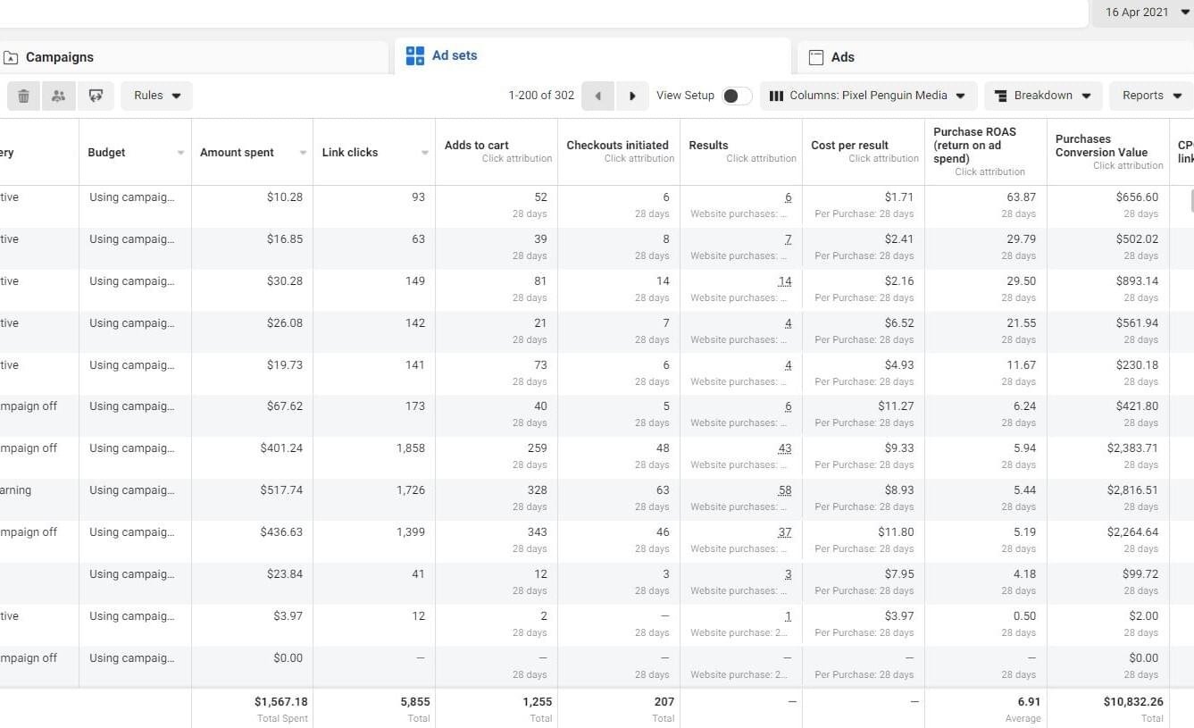Go to next page of results
The height and width of the screenshot is (728, 1194).
[632, 96]
